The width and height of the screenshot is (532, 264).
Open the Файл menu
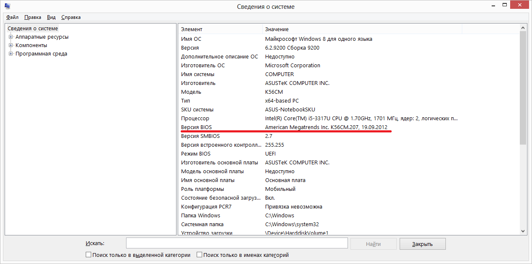12,17
